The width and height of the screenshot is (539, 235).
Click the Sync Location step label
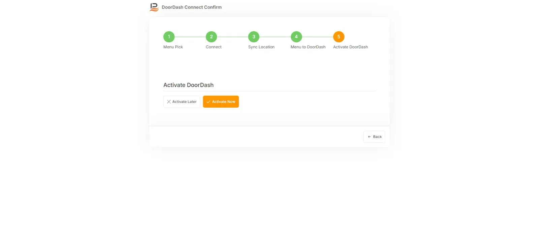261,47
